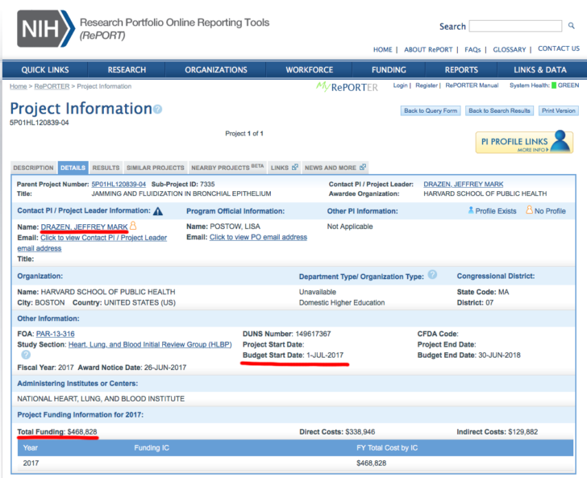The width and height of the screenshot is (587, 478).
Task: Switch to DESCRIPTION tab
Action: [x=33, y=168]
